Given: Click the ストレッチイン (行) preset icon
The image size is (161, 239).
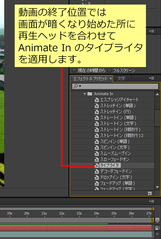Looking at the screenshot, I should 97,112.
